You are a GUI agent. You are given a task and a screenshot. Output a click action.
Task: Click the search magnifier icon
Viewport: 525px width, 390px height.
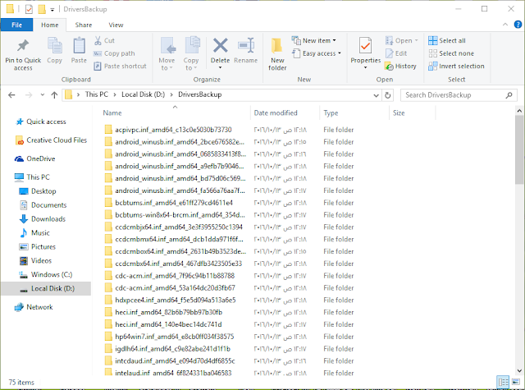coord(509,95)
